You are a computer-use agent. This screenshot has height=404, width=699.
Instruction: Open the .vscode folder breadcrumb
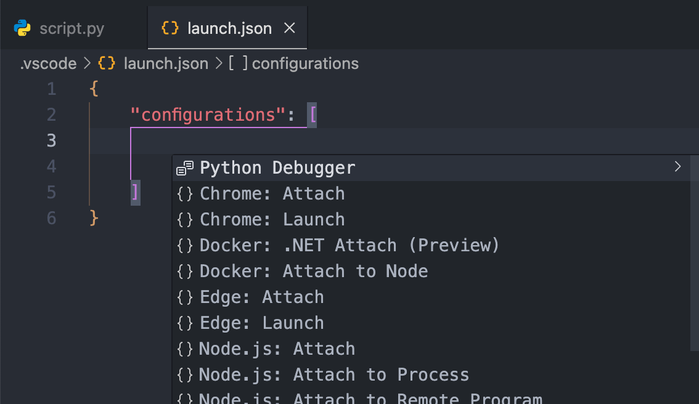[48, 63]
